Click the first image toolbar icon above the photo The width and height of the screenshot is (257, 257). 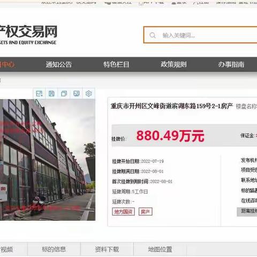click(x=39, y=94)
